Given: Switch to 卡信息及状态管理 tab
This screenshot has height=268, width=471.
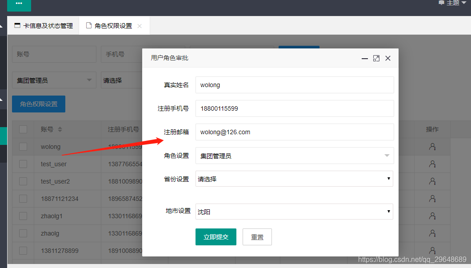Looking at the screenshot, I should coord(44,26).
